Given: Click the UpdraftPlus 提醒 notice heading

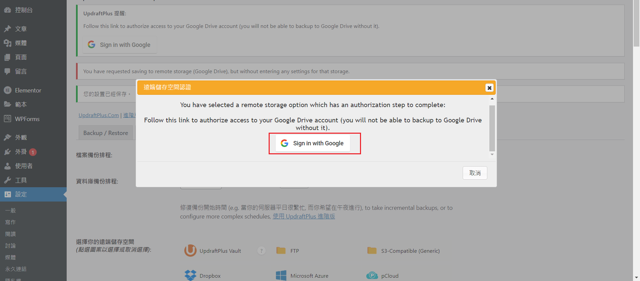Looking at the screenshot, I should coord(105,13).
